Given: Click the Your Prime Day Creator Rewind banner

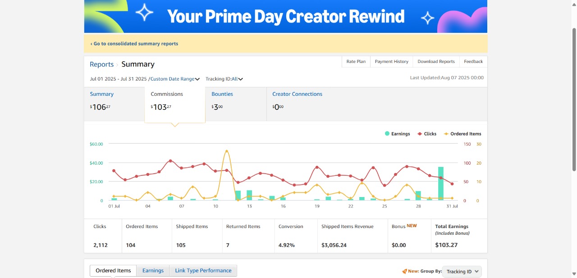Looking at the screenshot, I should click(286, 16).
